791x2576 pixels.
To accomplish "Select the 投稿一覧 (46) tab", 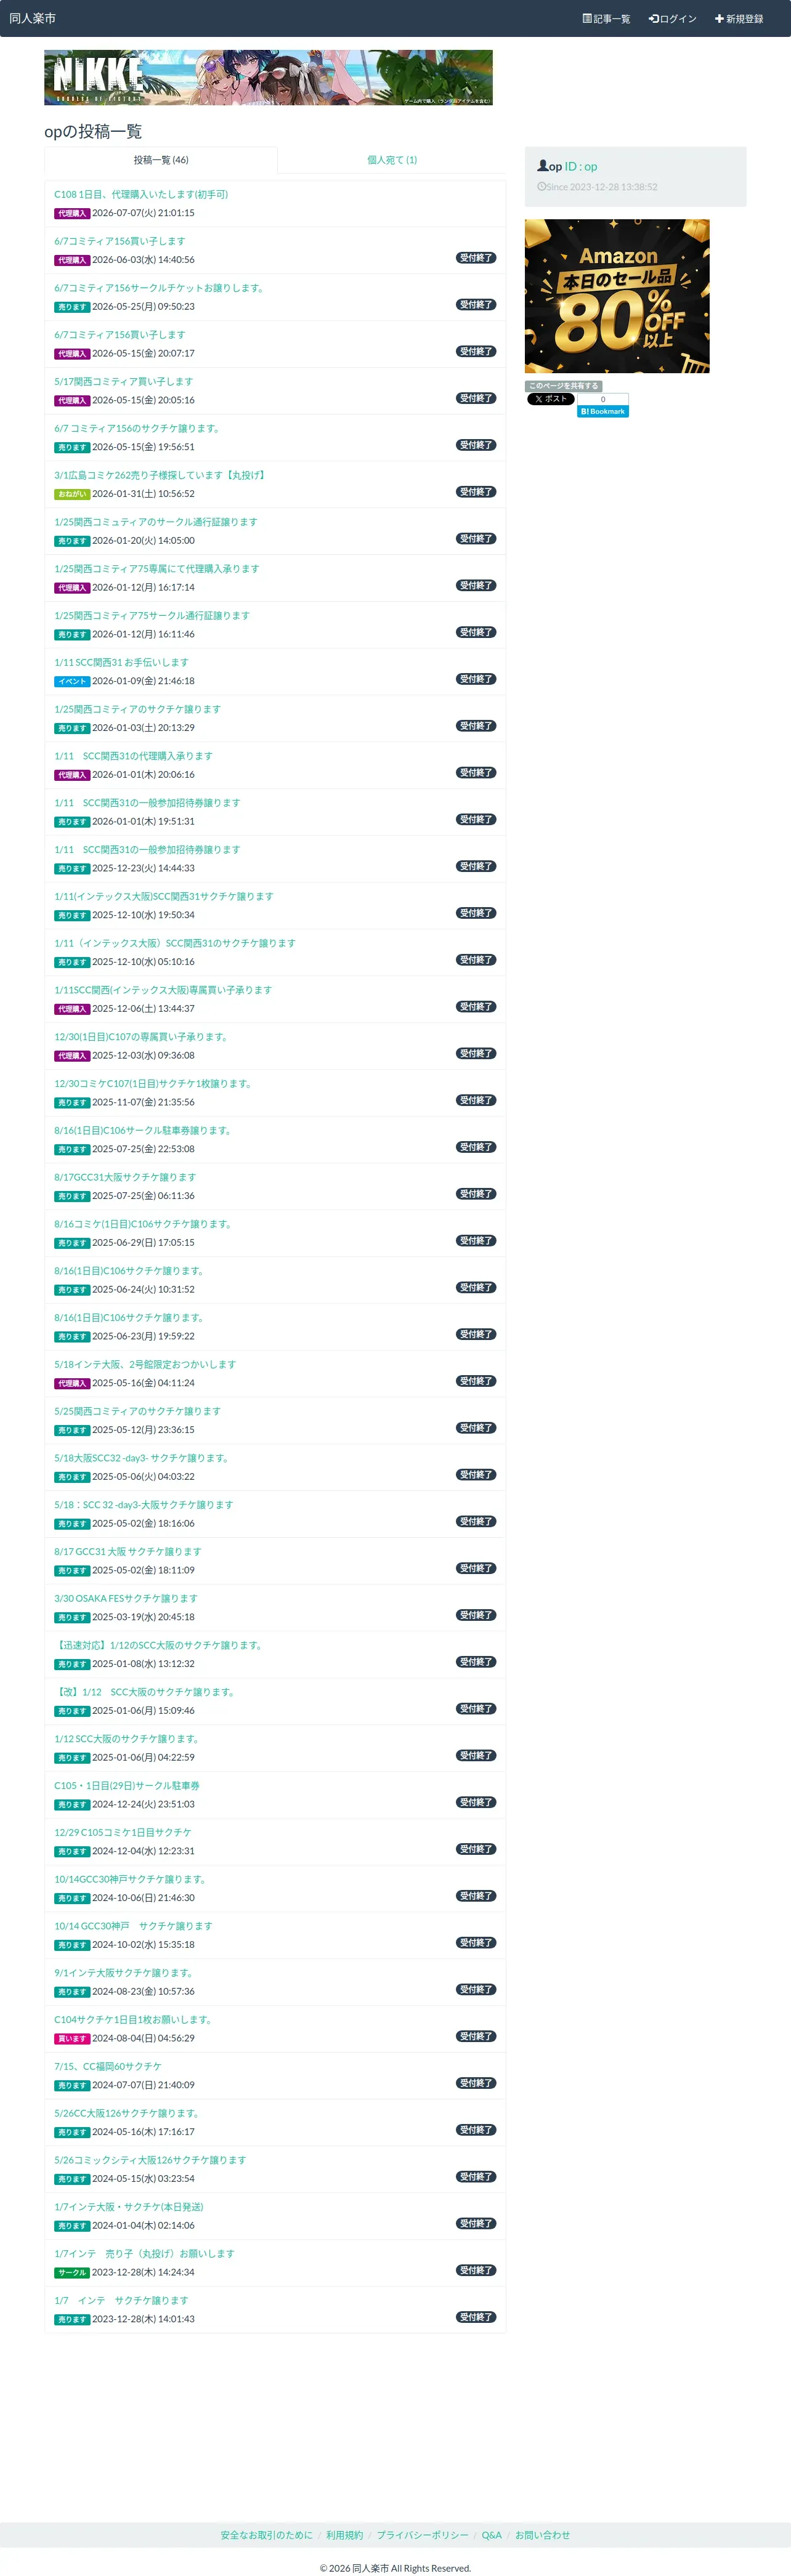I will [x=161, y=160].
